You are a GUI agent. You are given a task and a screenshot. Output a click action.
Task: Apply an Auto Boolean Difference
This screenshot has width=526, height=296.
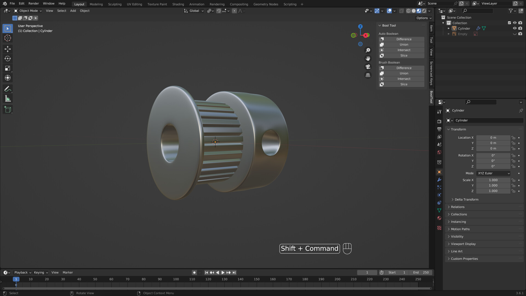[404, 39]
